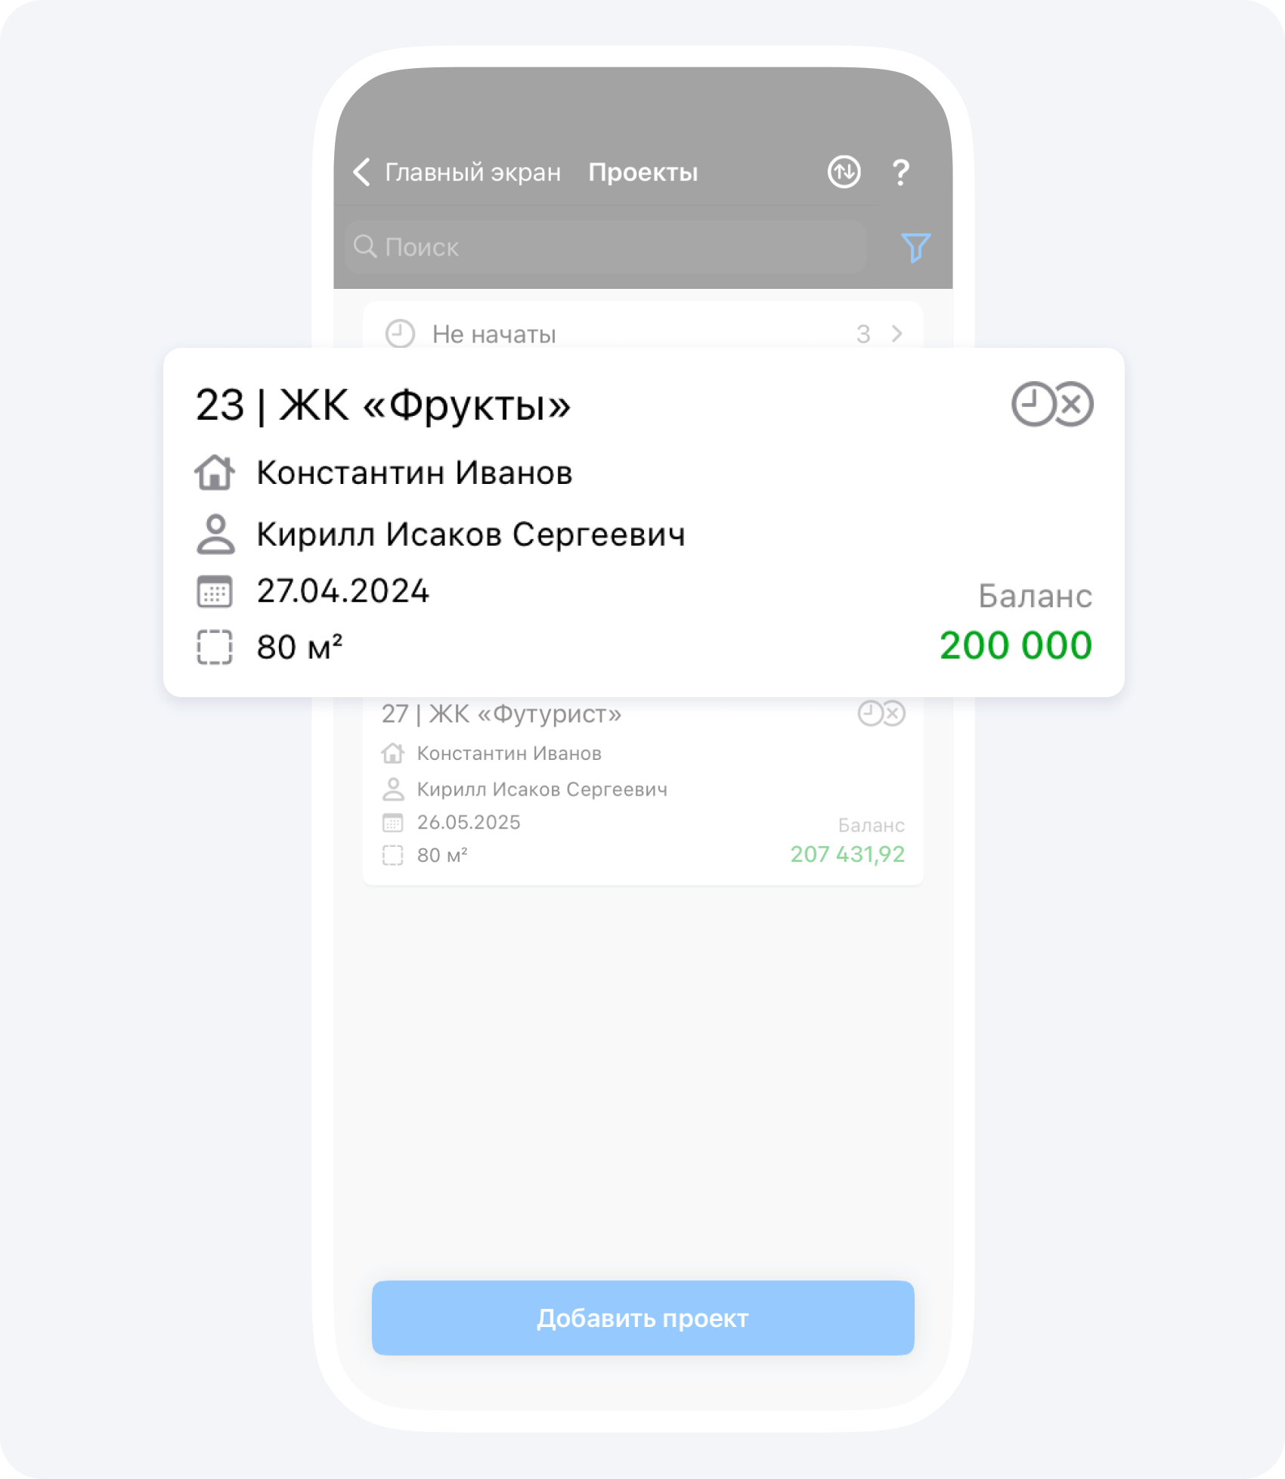The width and height of the screenshot is (1285, 1479).
Task: Click the search magnifier icon
Action: (365, 246)
